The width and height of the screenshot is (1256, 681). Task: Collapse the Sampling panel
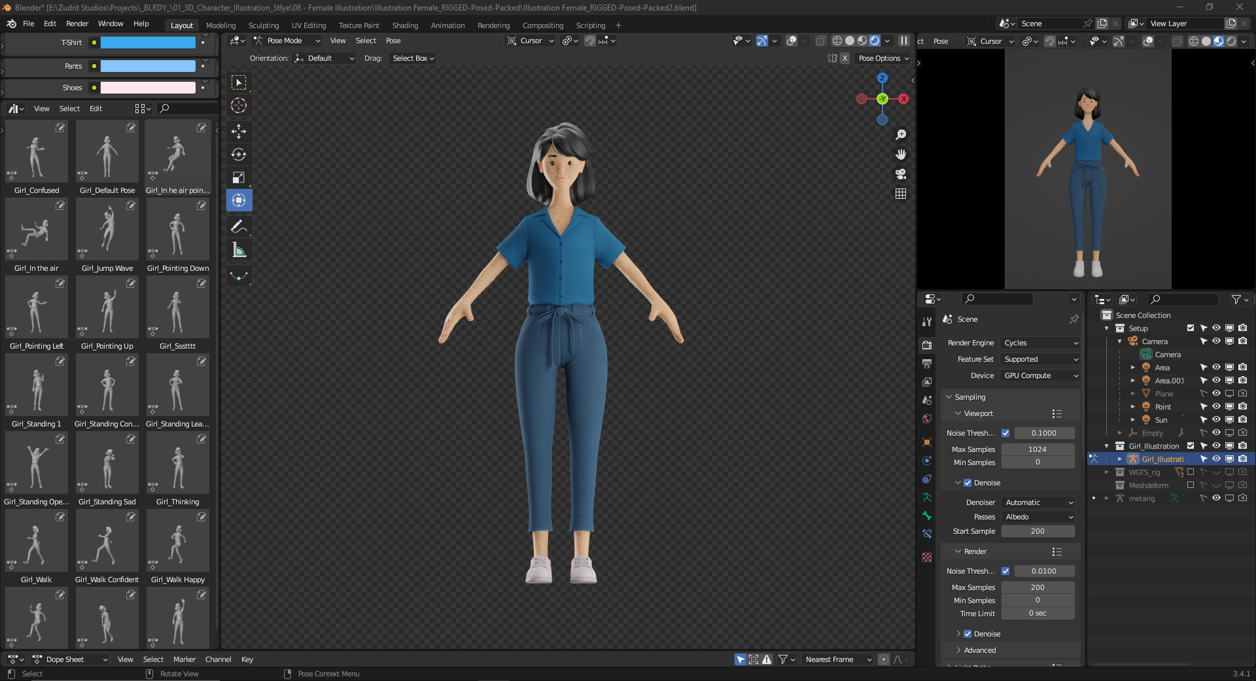pyautogui.click(x=969, y=397)
